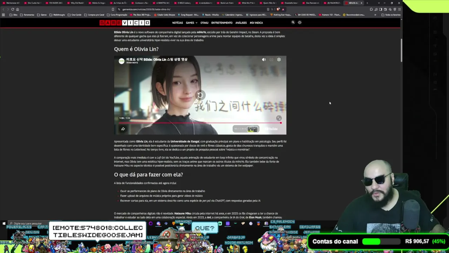Open the 'Cine Calvão' bookmarks folder
Image resolution: width=449 pixels, height=253 pixels.
75,15
